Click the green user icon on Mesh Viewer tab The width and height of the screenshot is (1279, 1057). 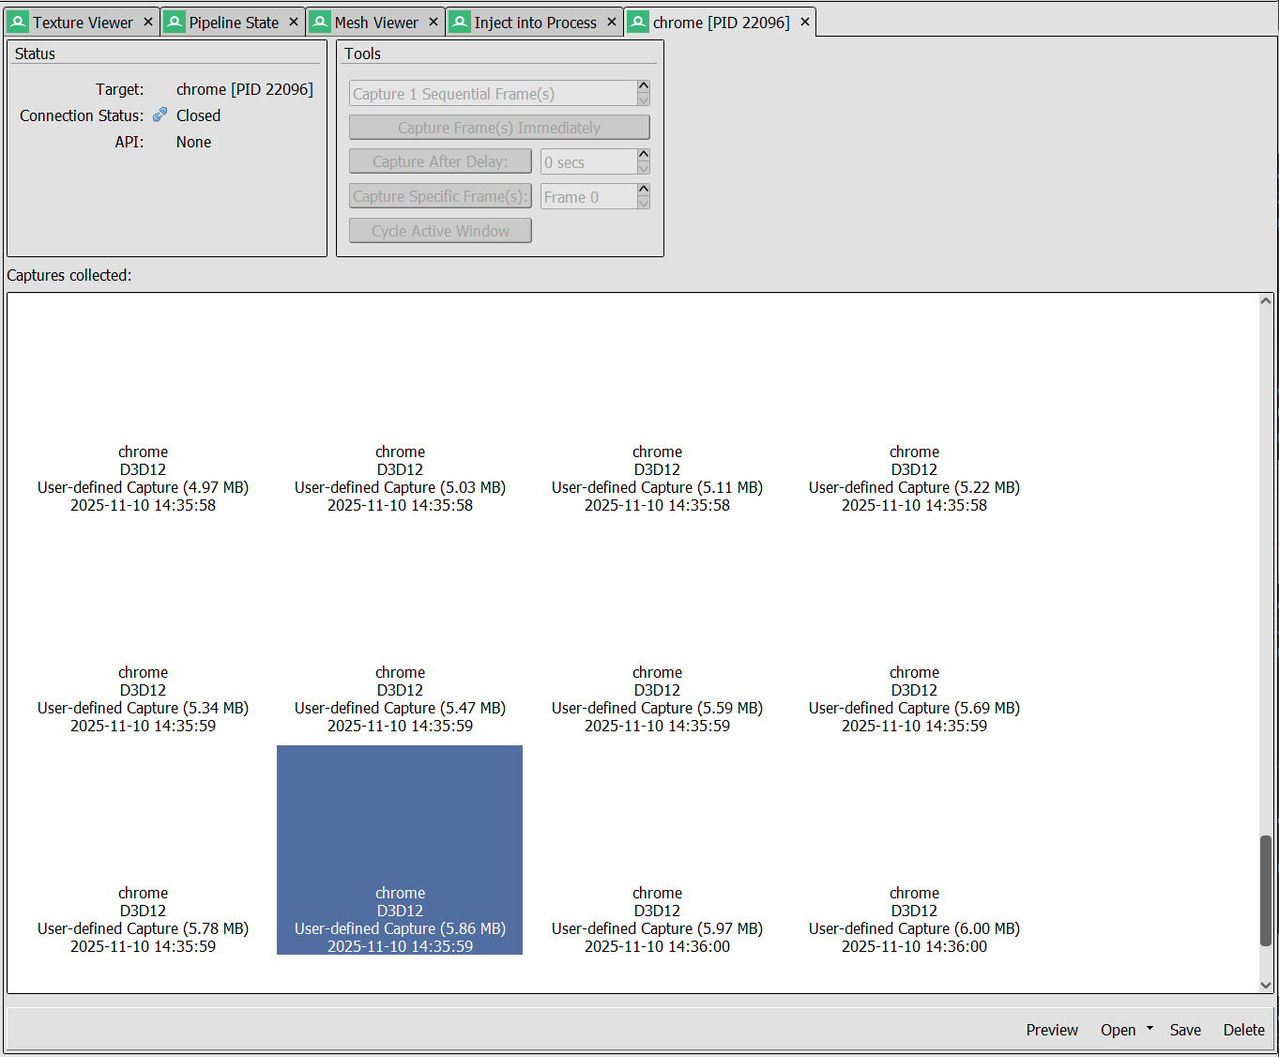click(319, 21)
